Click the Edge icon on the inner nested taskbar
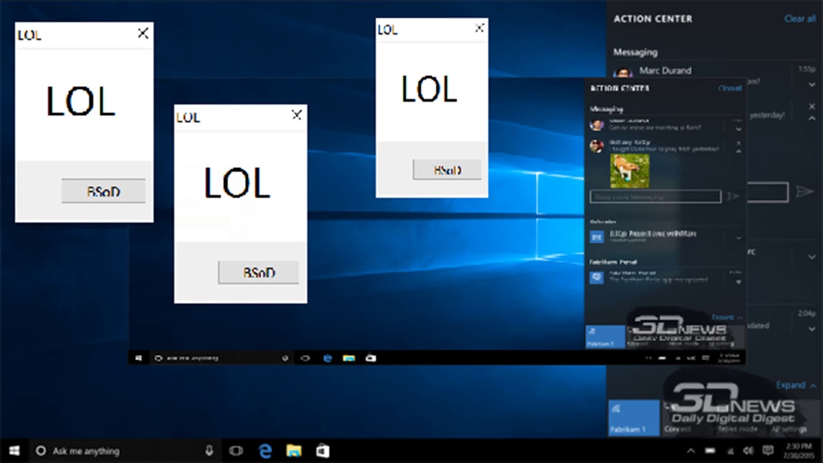Image resolution: width=823 pixels, height=463 pixels. click(327, 358)
